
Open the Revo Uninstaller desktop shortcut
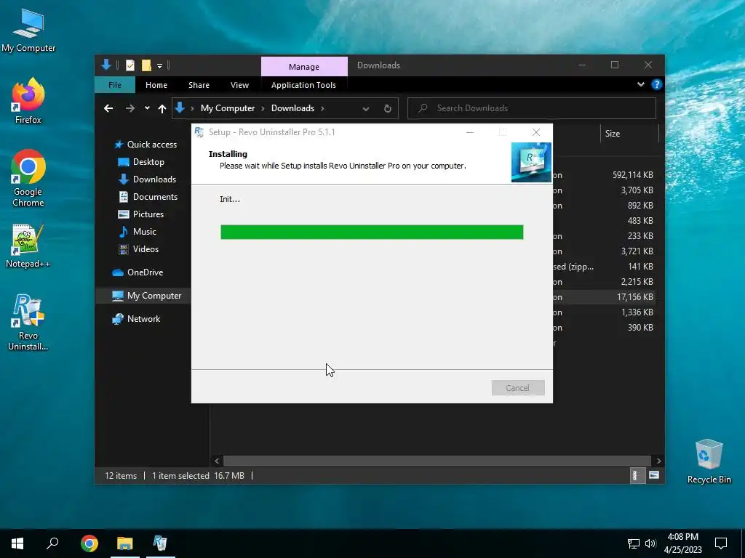(28, 323)
